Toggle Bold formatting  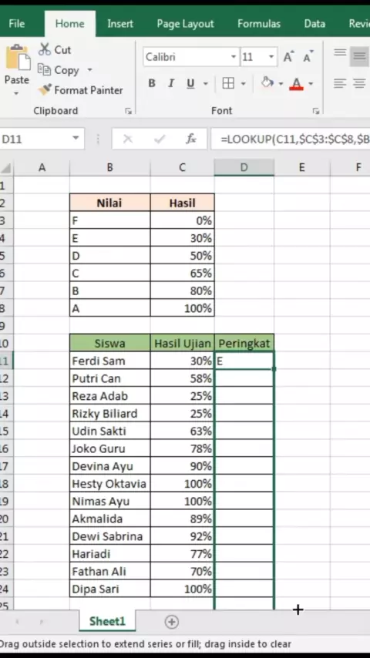coord(152,83)
